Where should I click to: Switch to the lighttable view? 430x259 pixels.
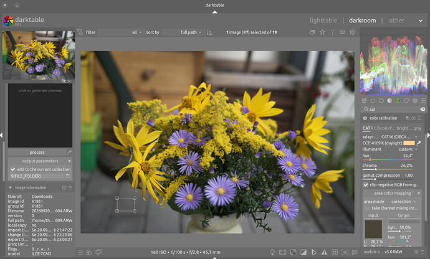click(323, 21)
